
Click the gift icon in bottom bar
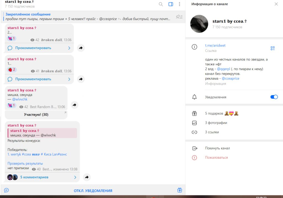pyautogui.click(x=180, y=190)
